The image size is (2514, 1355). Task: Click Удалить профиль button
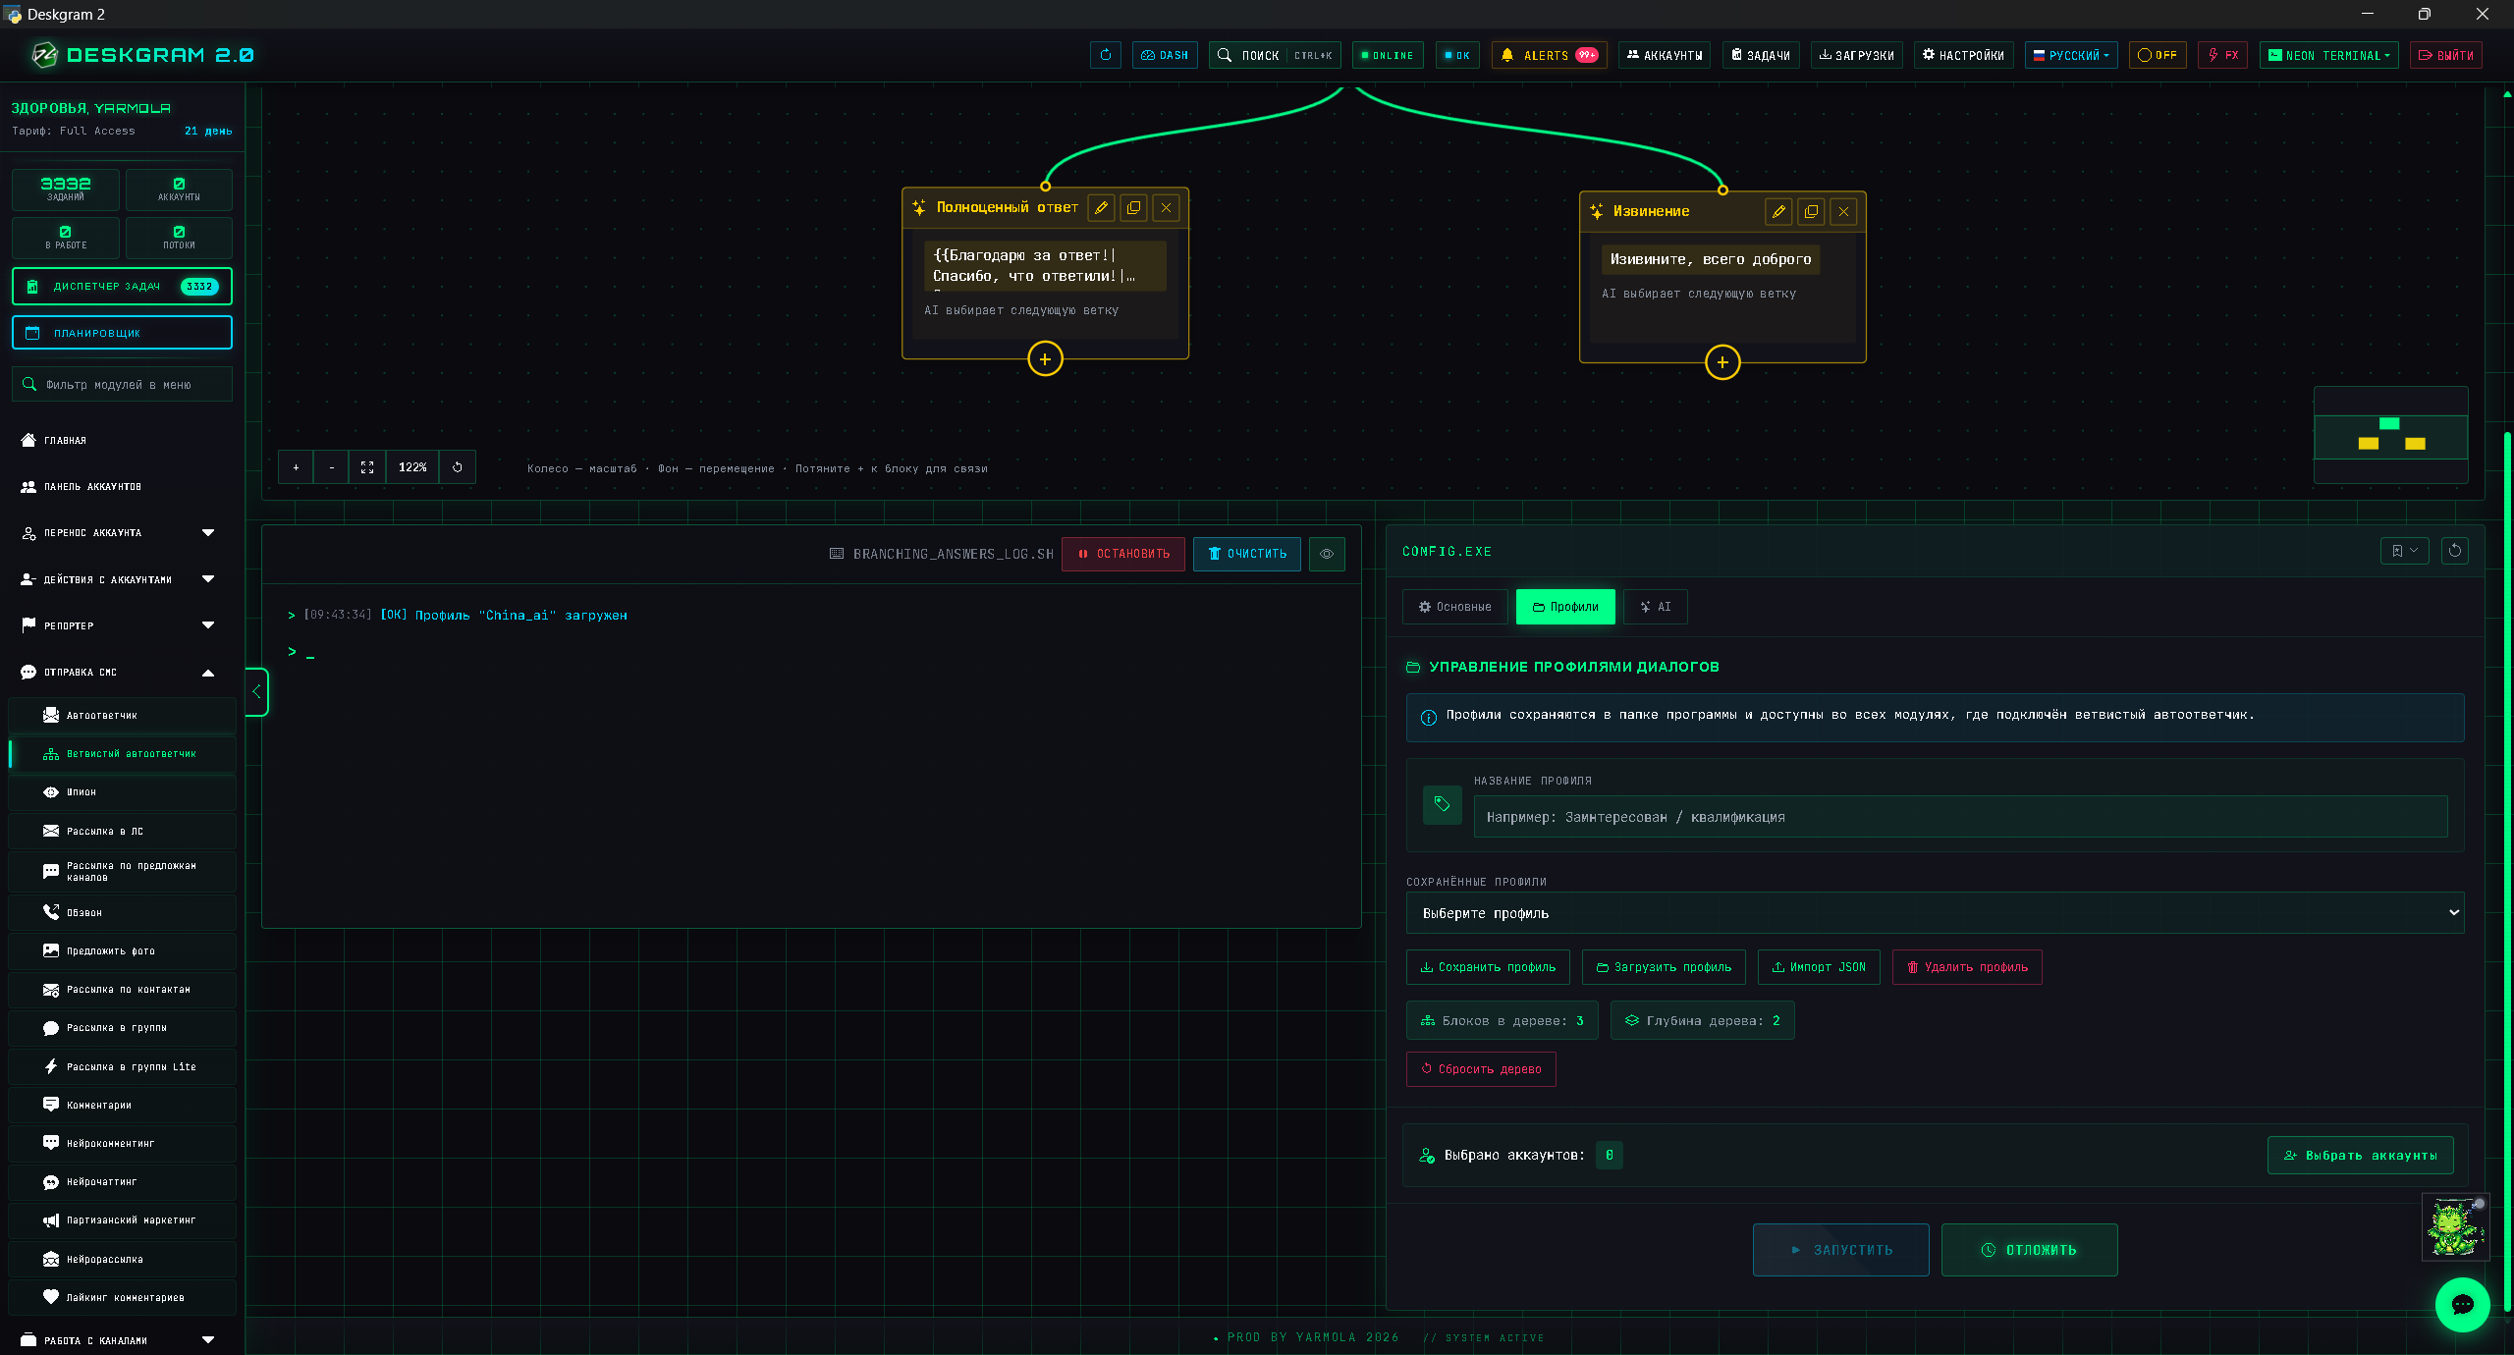[1967, 967]
